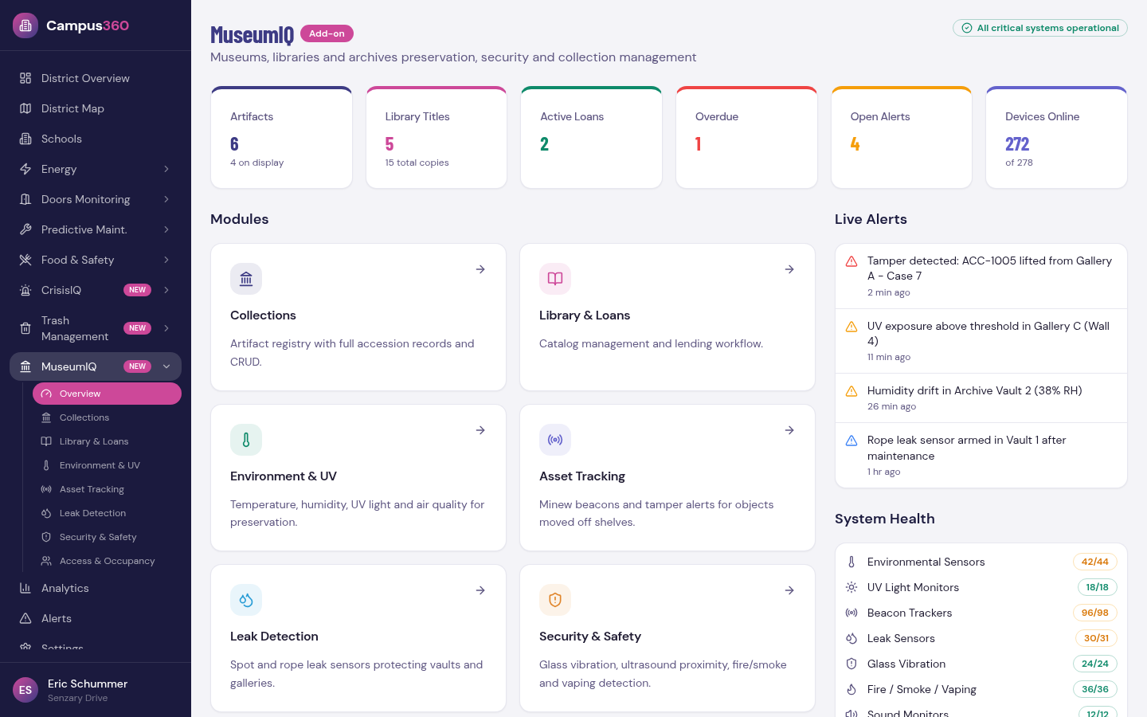Click the Predictive Maint. wrench icon
This screenshot has width=1147, height=717.
pyautogui.click(x=25, y=229)
